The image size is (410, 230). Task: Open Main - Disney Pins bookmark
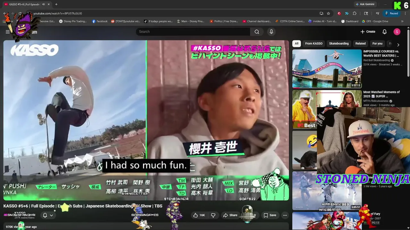pos(190,21)
